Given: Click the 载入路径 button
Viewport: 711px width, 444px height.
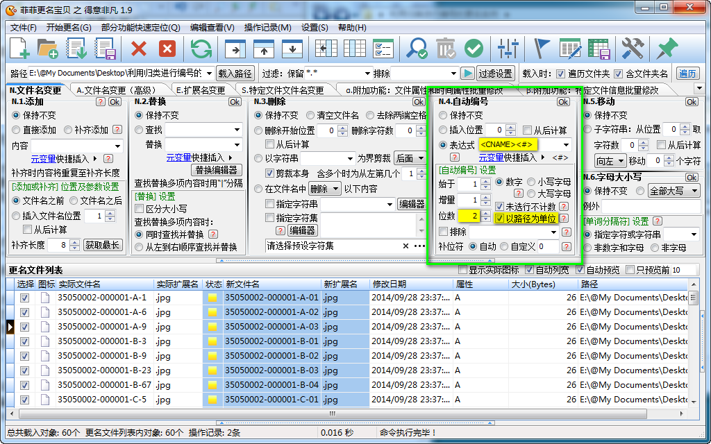Looking at the screenshot, I should [235, 74].
